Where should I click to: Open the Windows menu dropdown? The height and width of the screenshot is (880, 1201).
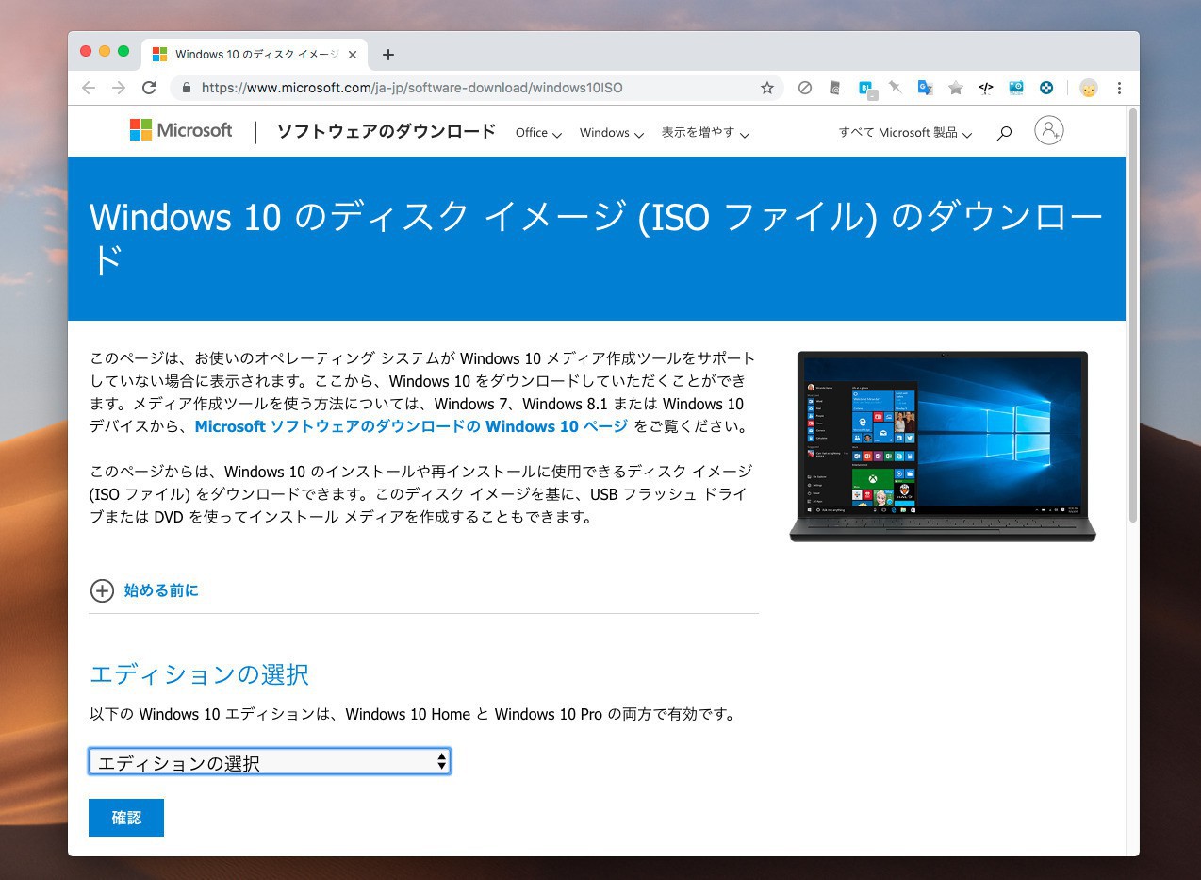point(612,133)
